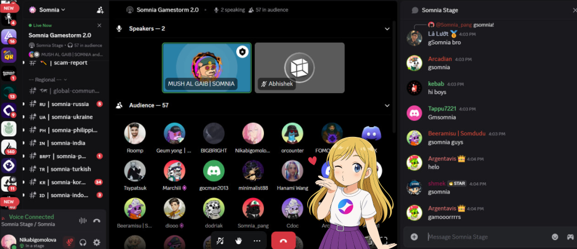Image resolution: width=577 pixels, height=249 pixels.
Task: Open Tappu7221's pink Discord avatar in chat
Action: tap(414, 113)
